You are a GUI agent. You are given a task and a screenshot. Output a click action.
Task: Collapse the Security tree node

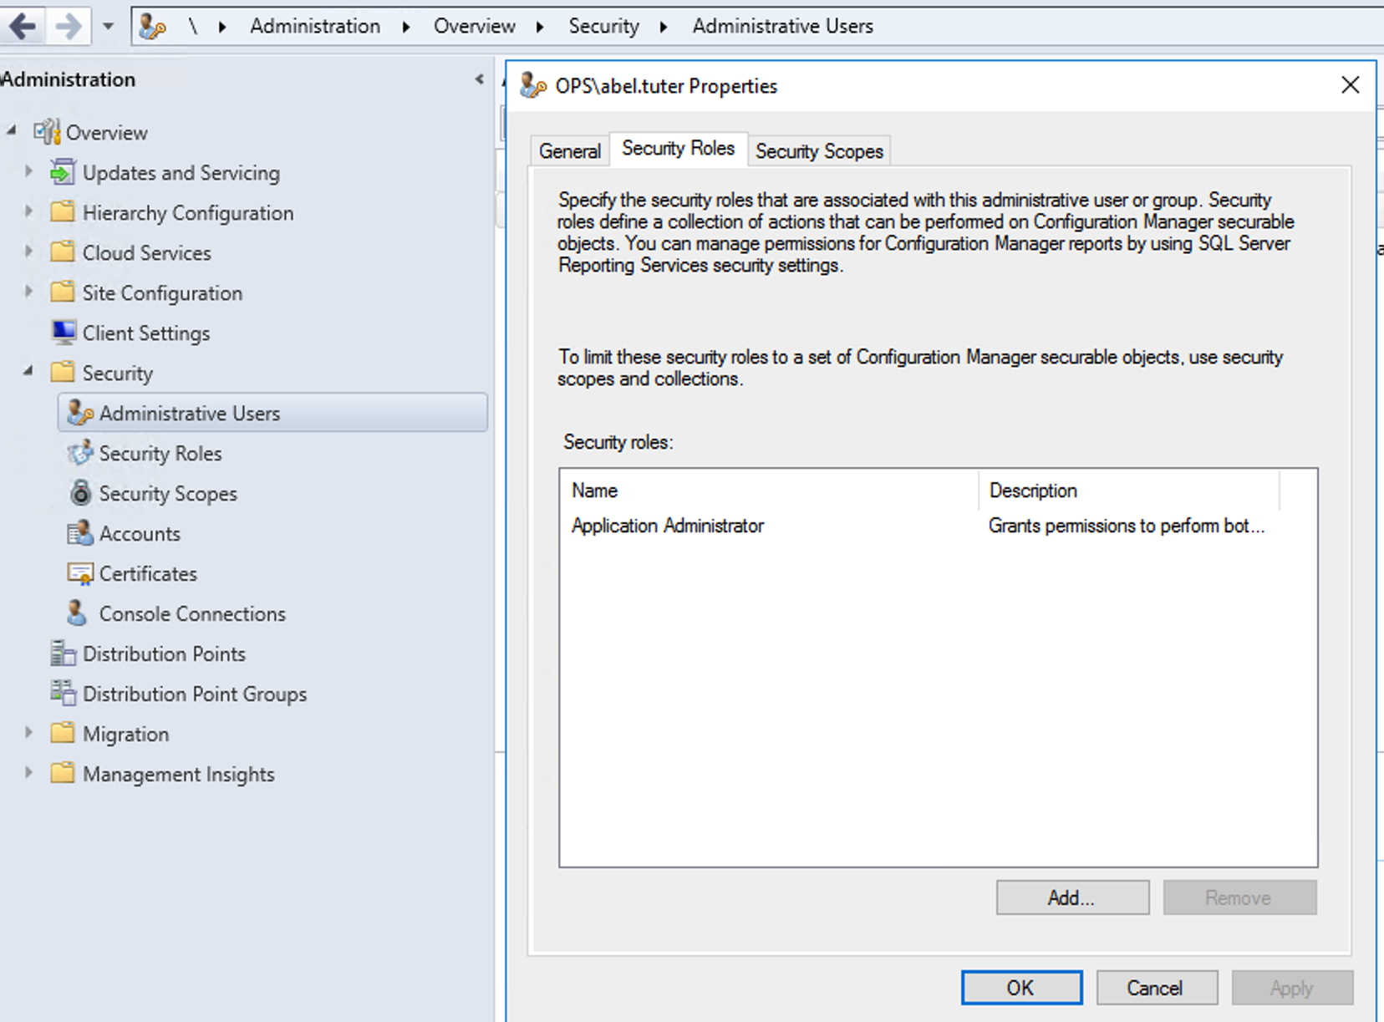pyautogui.click(x=28, y=371)
